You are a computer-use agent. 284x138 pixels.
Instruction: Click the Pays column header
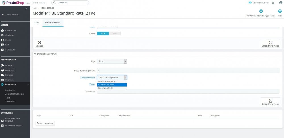[39, 116]
